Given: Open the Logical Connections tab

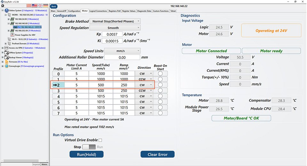Looking at the screenshot, I should (98, 11).
